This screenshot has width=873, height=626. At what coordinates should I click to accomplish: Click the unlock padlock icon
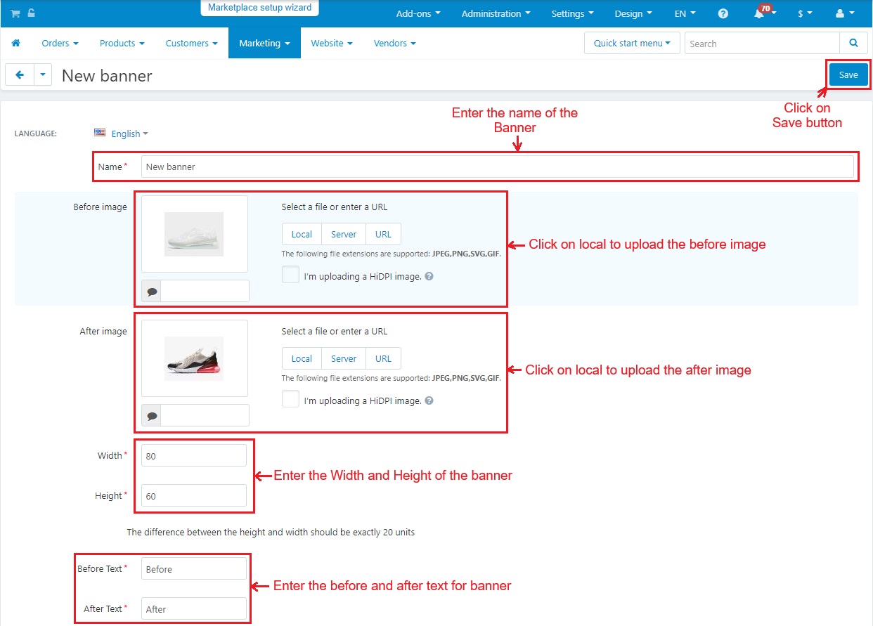coord(31,13)
